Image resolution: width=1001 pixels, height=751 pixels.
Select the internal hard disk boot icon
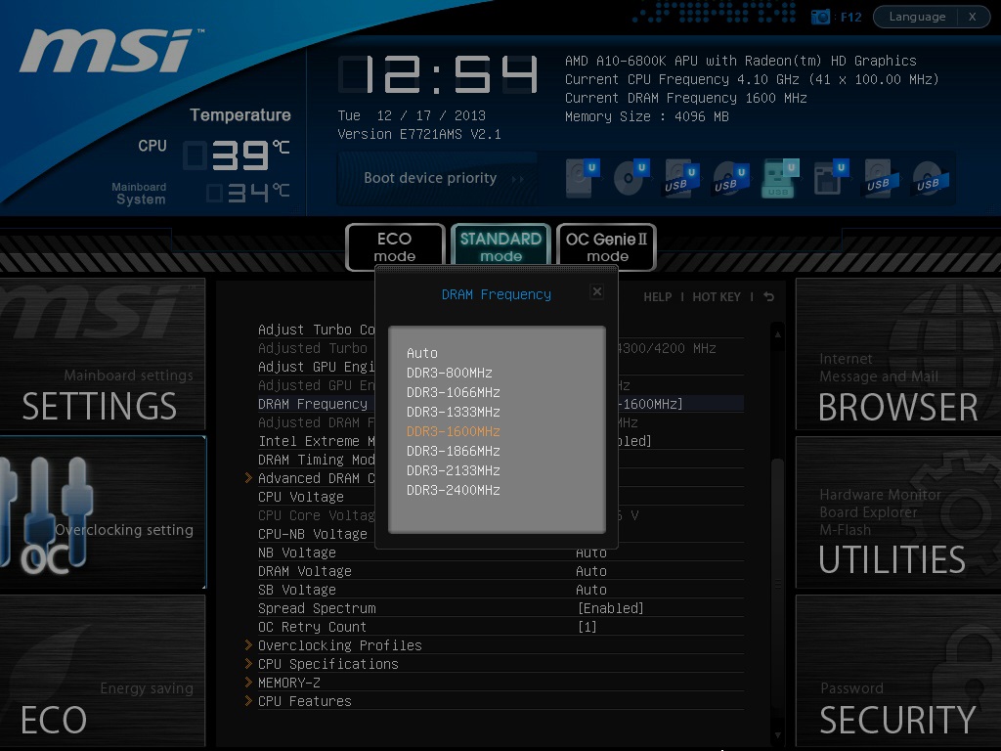click(x=581, y=178)
